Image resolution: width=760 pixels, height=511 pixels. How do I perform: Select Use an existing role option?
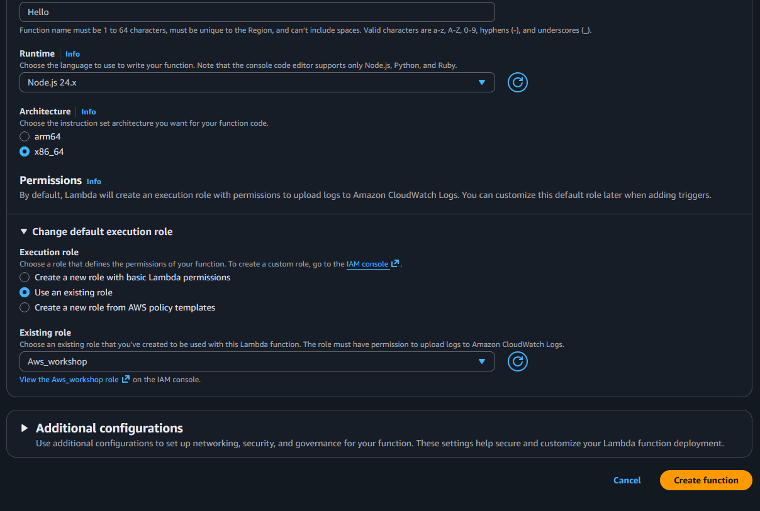tap(25, 292)
